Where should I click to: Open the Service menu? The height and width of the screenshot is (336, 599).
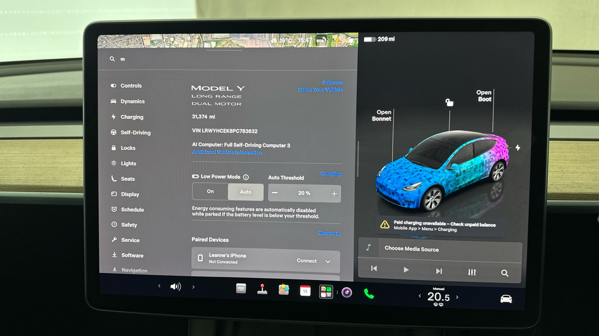click(x=126, y=240)
